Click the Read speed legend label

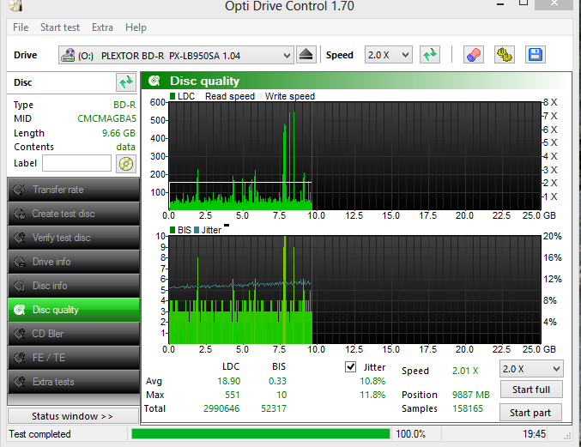230,96
